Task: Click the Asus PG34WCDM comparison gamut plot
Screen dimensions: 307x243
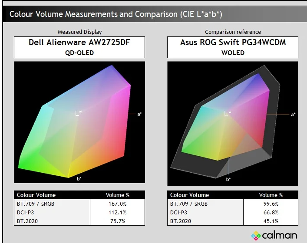Action: (233, 124)
